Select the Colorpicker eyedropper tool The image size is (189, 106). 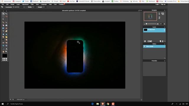pos(3,49)
